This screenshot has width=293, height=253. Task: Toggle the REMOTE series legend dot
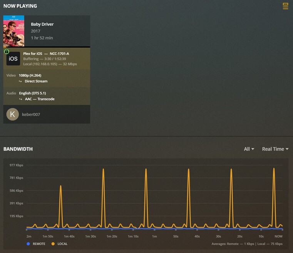[x=28, y=244]
